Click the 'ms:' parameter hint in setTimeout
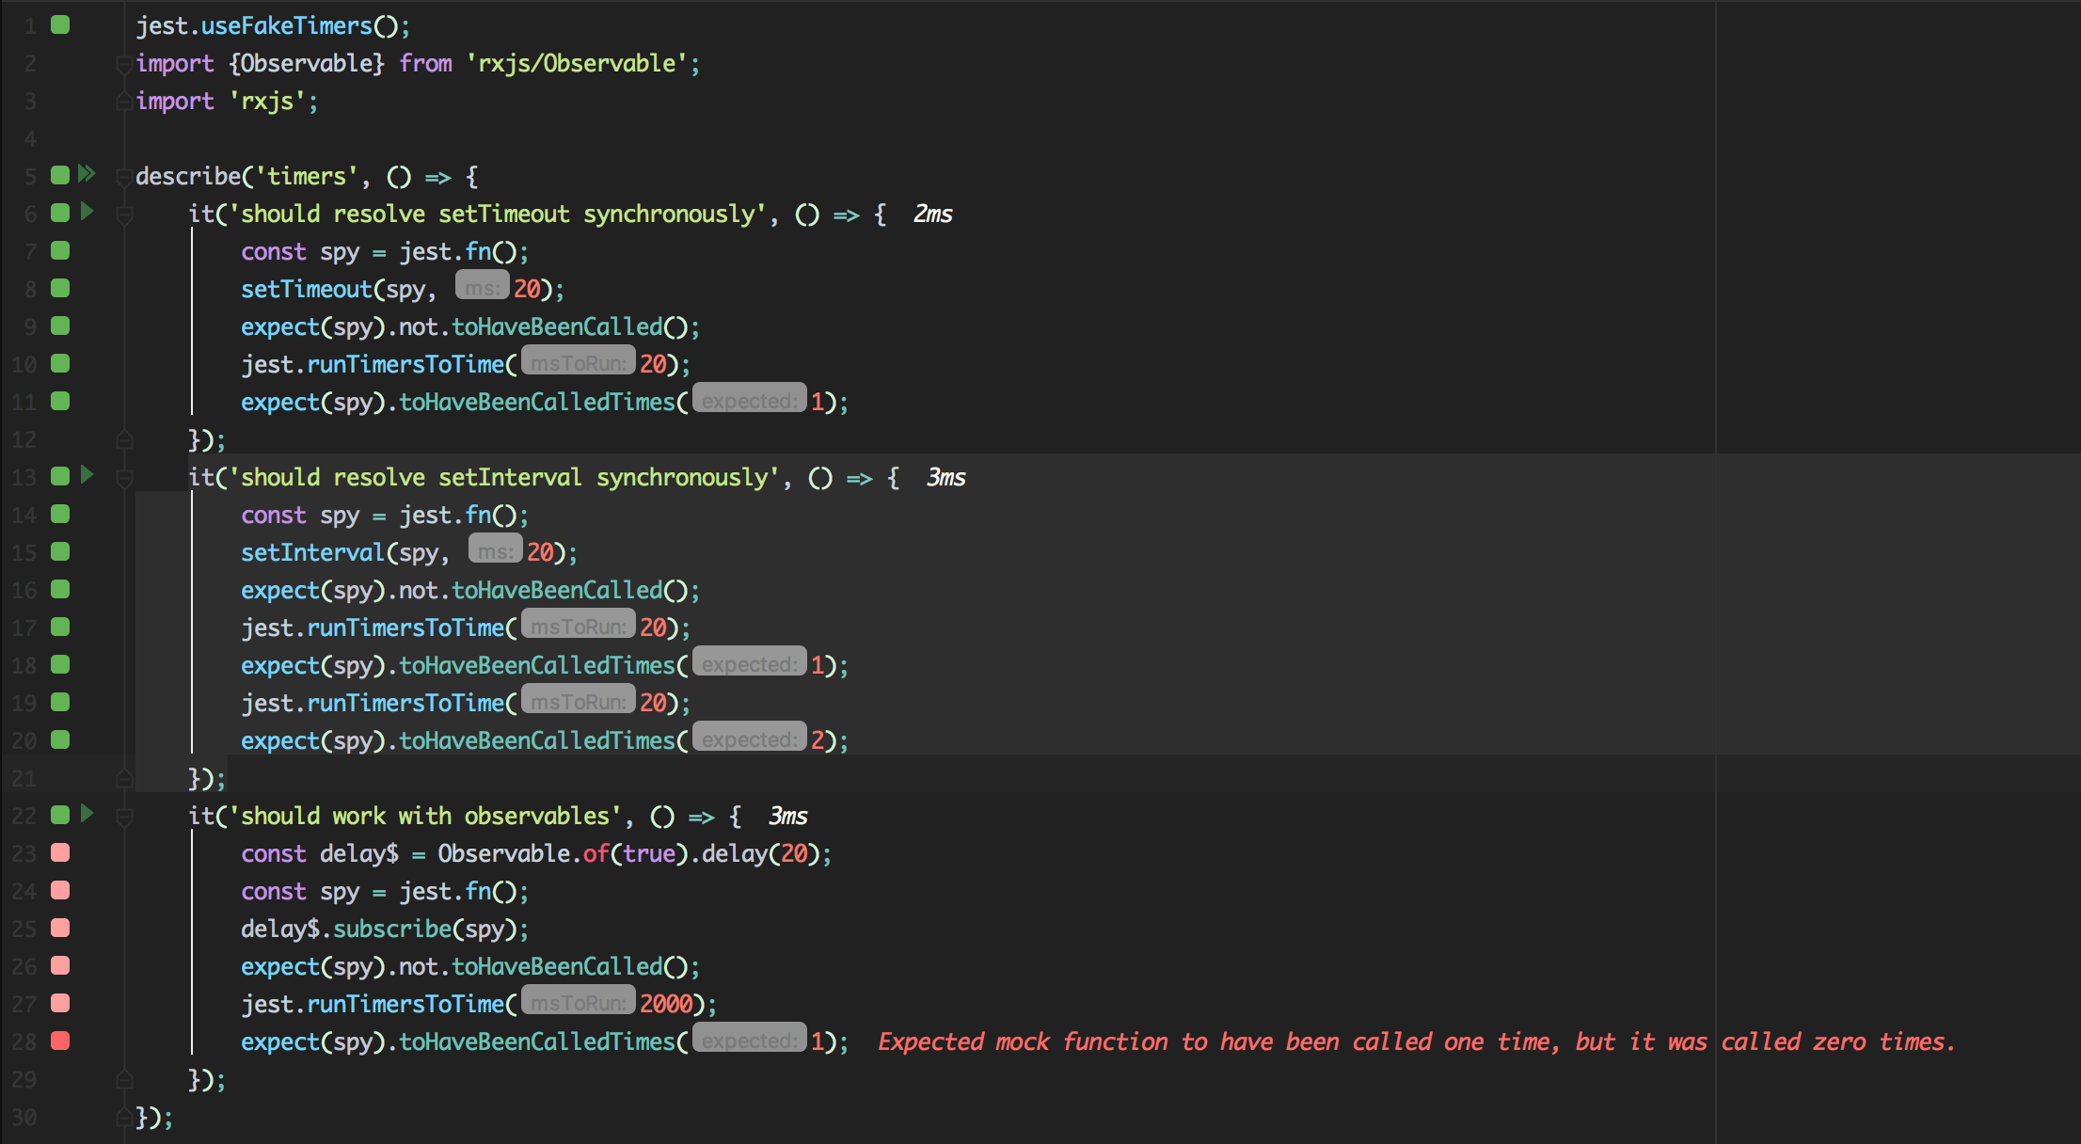 point(483,286)
